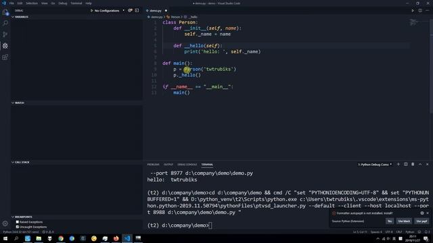Open terminal selector 'Python Debug Console' dropdown

(375, 165)
